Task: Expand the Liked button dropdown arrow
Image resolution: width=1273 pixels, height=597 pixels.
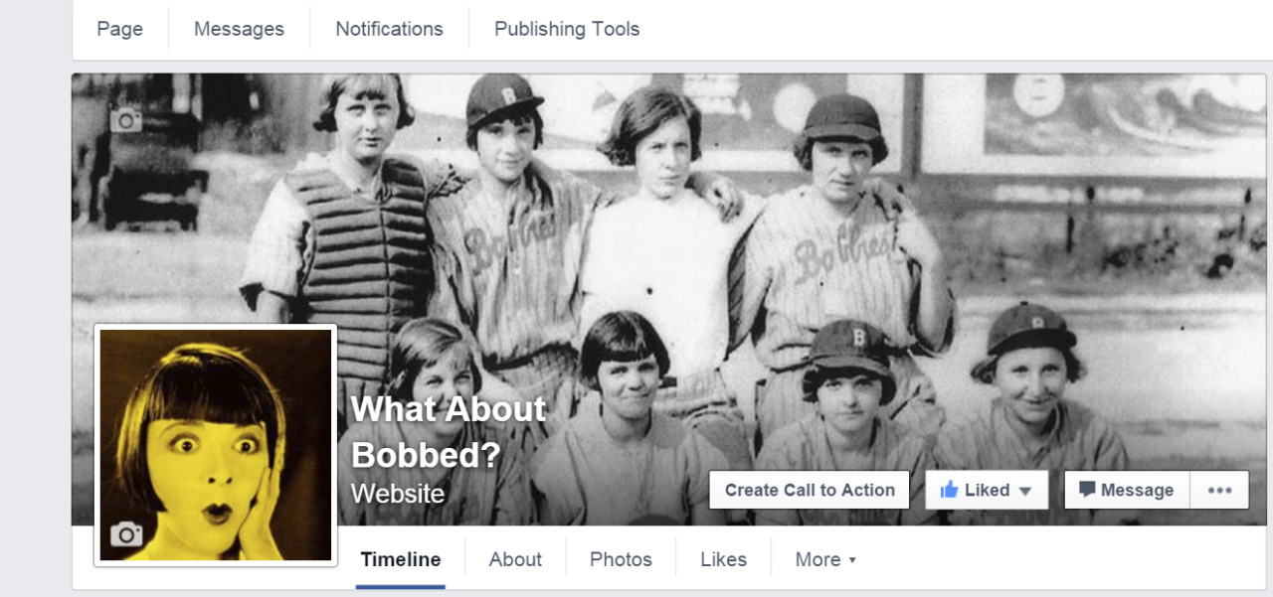Action: coord(1025,491)
